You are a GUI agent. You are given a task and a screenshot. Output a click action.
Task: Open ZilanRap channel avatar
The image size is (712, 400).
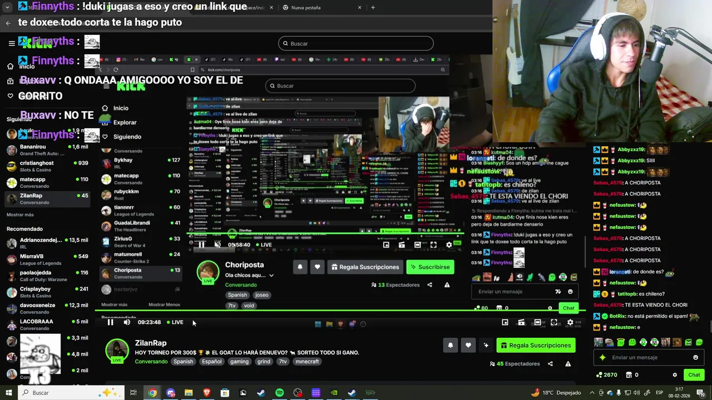point(117,351)
